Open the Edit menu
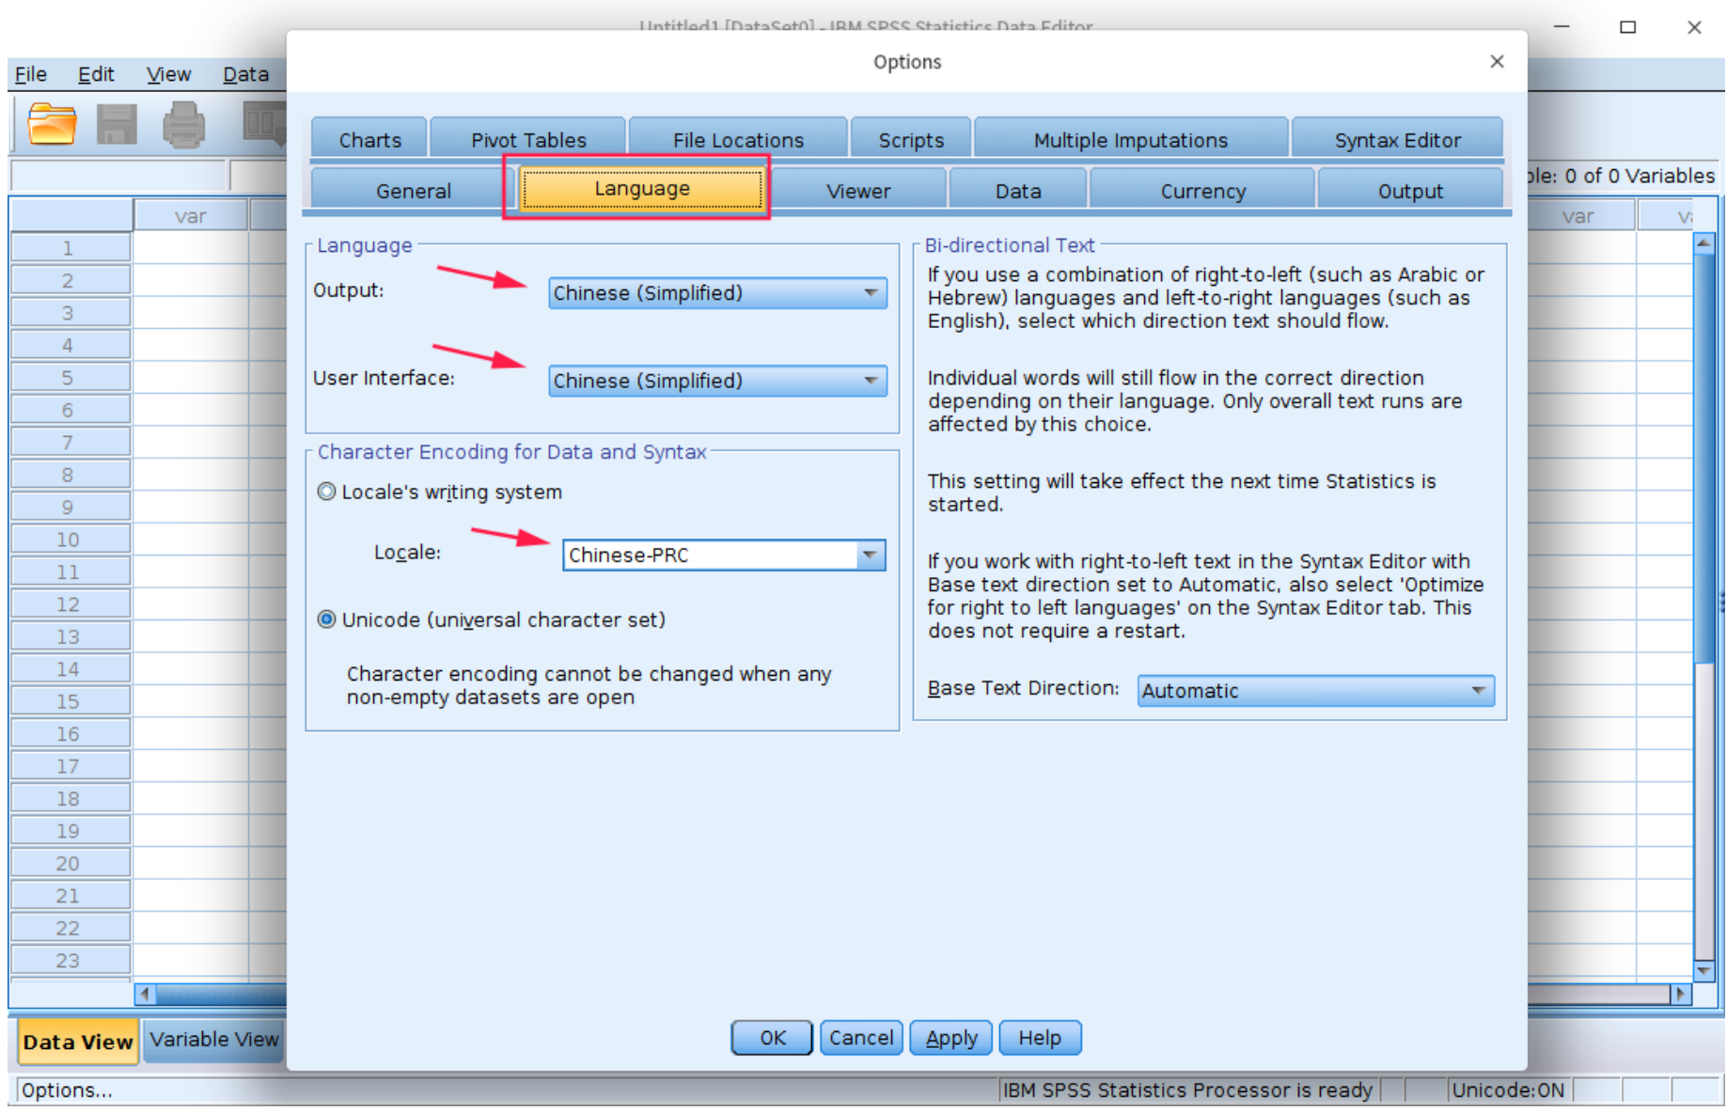The height and width of the screenshot is (1111, 1727). [96, 74]
